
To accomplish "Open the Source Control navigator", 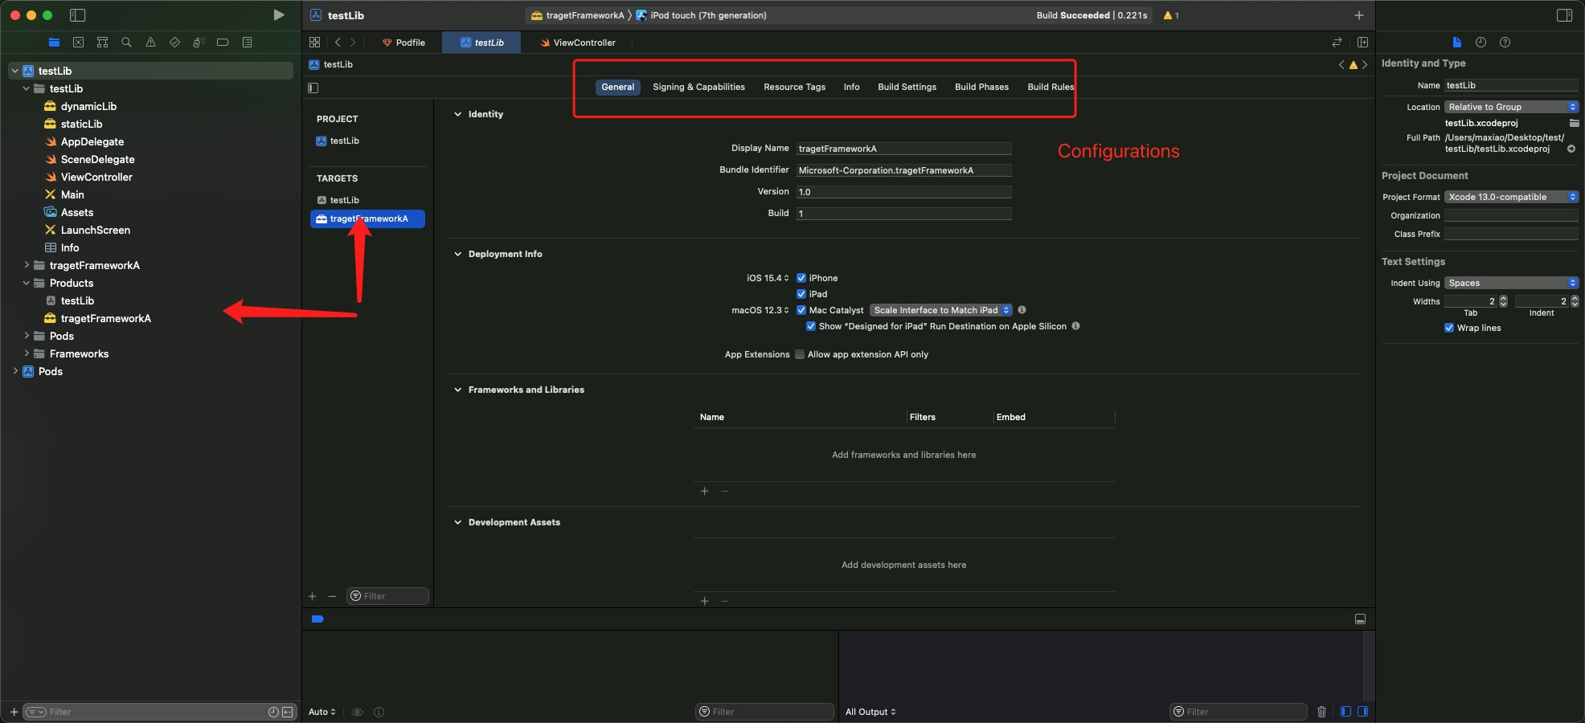I will (78, 43).
